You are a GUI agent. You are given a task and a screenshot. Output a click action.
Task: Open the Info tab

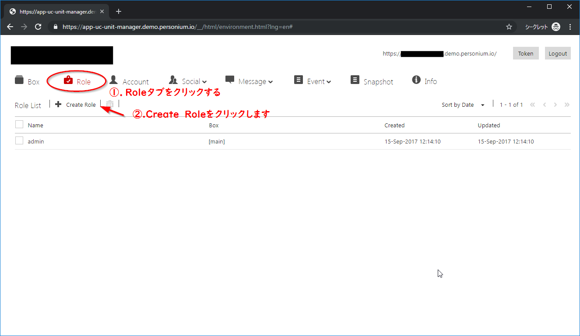(425, 81)
